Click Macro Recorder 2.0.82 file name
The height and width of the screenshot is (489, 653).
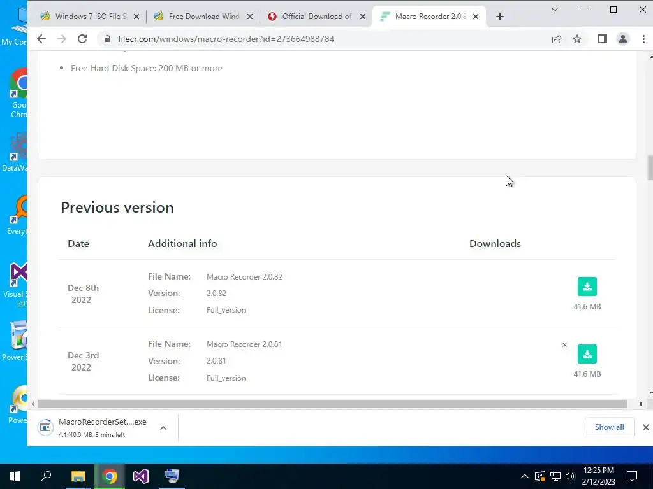pyautogui.click(x=244, y=277)
